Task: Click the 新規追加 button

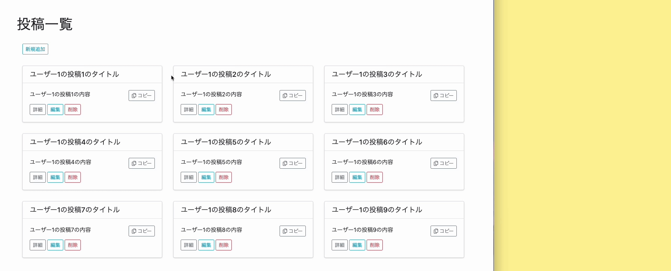Action: tap(35, 49)
